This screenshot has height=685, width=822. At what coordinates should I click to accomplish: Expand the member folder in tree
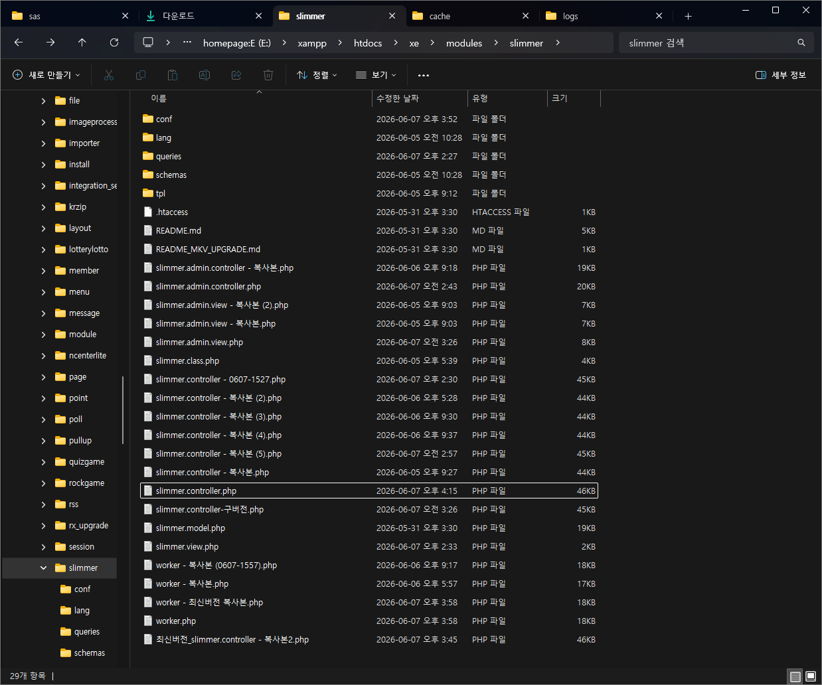coord(43,270)
